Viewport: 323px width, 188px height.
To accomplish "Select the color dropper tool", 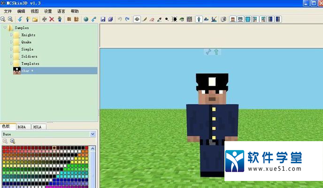I will pyautogui.click(x=160, y=19).
